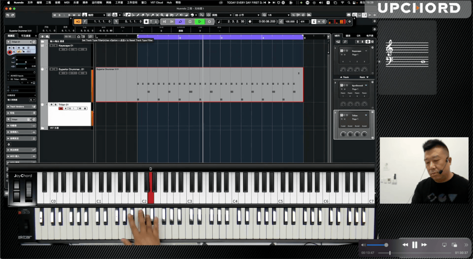Toggle the AQ auto-quantize button
The image size is (473, 259).
click(78, 21)
